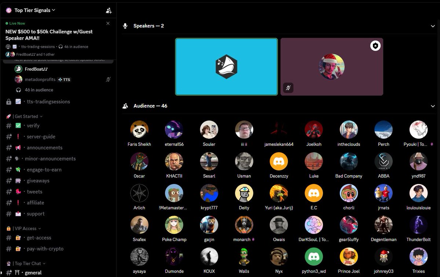440x277 pixels.
Task: Open the support channel
Action: (x=36, y=214)
